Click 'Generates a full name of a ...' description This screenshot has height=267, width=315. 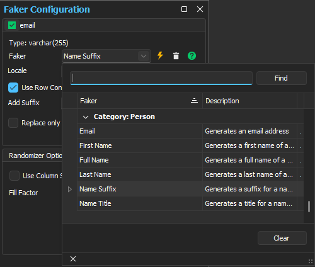[x=249, y=160]
